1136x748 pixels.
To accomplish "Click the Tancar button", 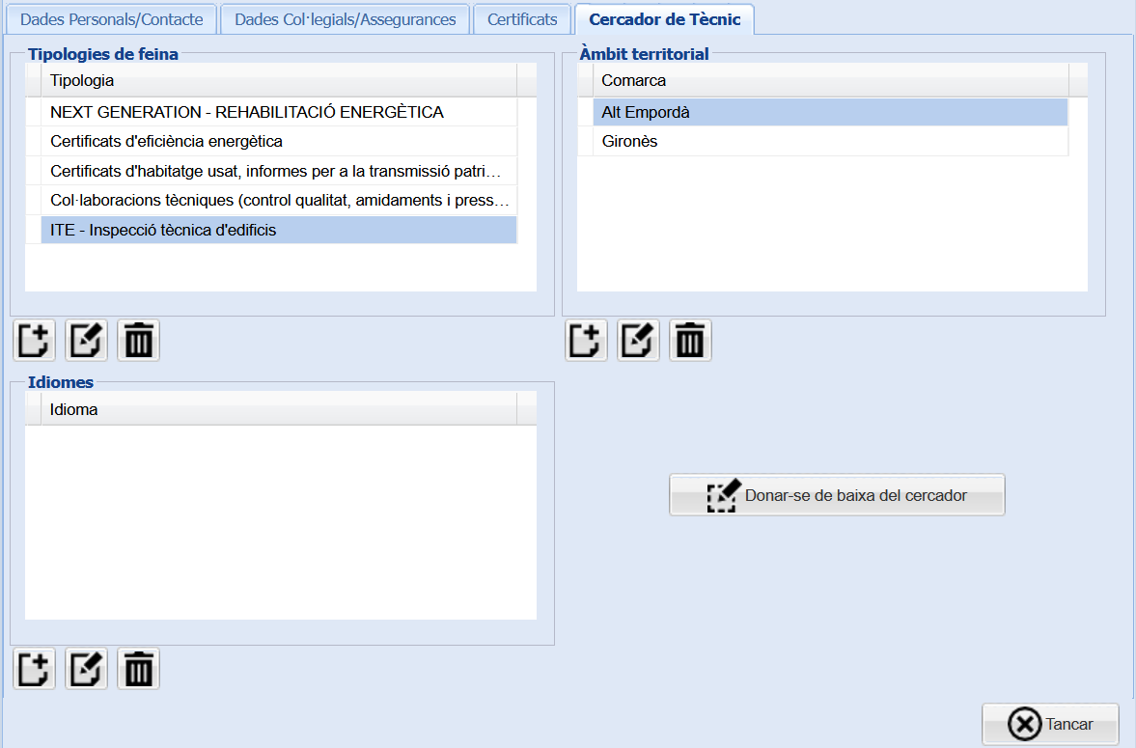I will 1050,724.
